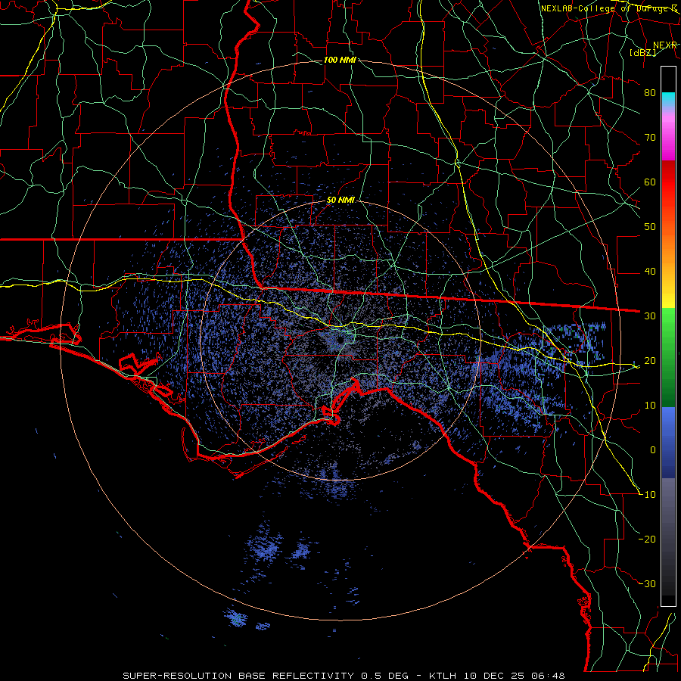
Task: Click the 10 value on the dBZ scale
Action: (650, 406)
